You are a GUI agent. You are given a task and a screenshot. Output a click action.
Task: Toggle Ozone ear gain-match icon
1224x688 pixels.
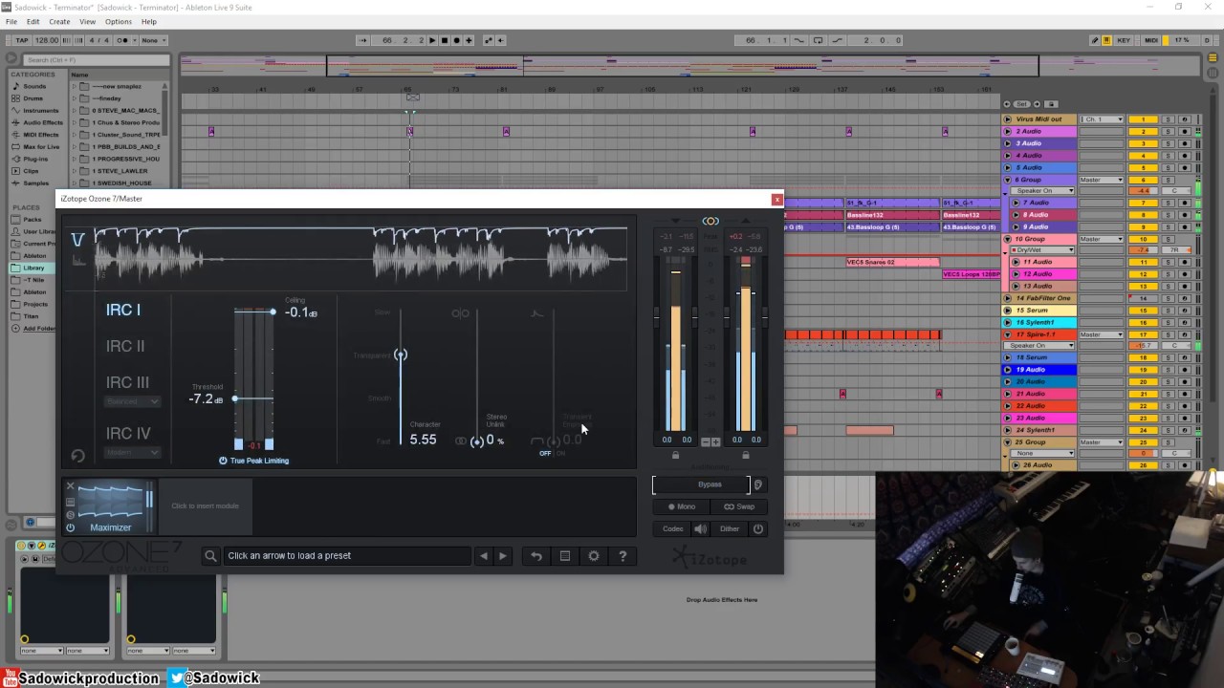pos(758,484)
